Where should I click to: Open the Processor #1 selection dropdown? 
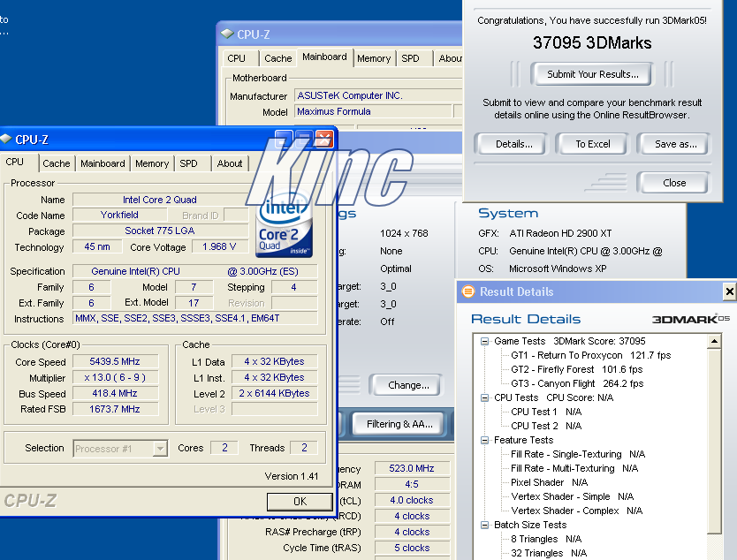point(160,449)
